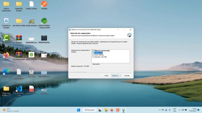The width and height of the screenshot is (202, 113).
Task: Select the Visual Studio Code shortcut
Action: [x=19, y=91]
